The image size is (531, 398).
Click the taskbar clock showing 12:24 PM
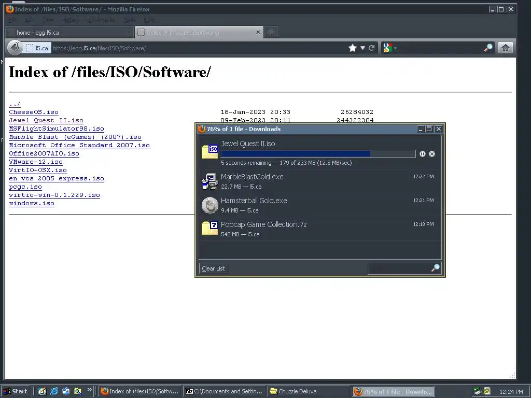[x=511, y=392]
